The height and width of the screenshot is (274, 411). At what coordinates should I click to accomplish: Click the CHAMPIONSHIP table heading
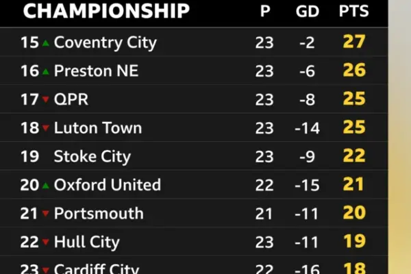click(106, 11)
